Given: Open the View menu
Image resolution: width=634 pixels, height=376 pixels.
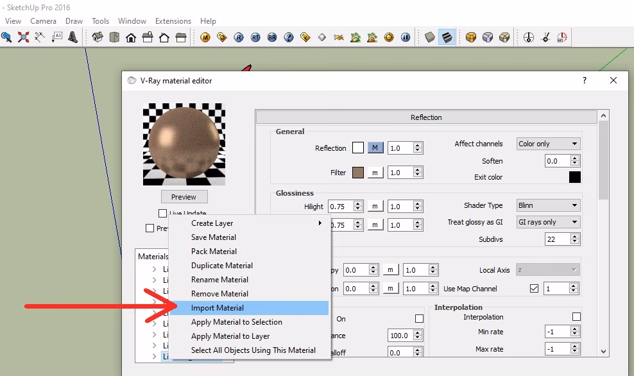Looking at the screenshot, I should [x=13, y=21].
